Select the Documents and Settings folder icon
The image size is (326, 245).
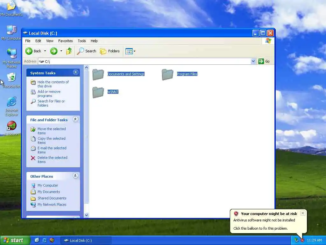(x=98, y=74)
